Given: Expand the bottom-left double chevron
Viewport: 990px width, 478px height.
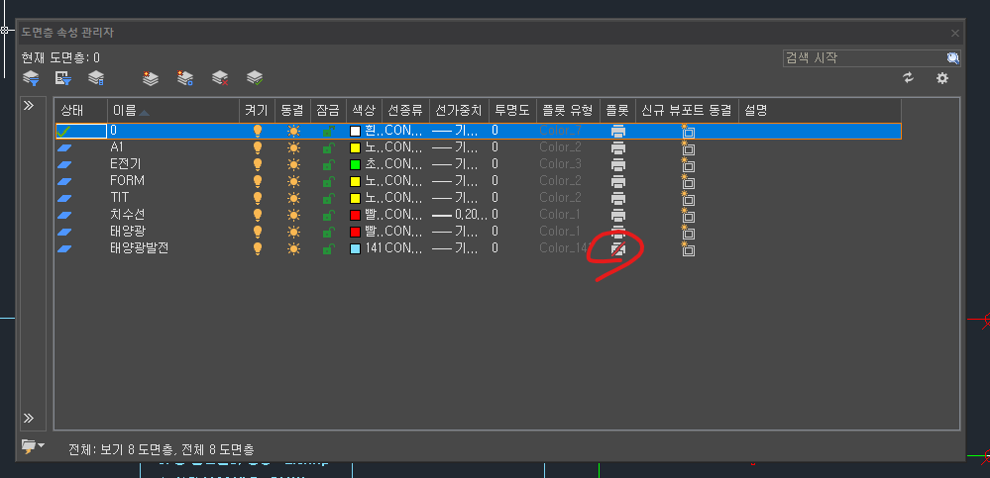Looking at the screenshot, I should (x=30, y=418).
